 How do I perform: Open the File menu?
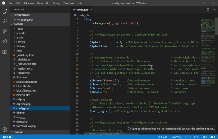[11, 3]
